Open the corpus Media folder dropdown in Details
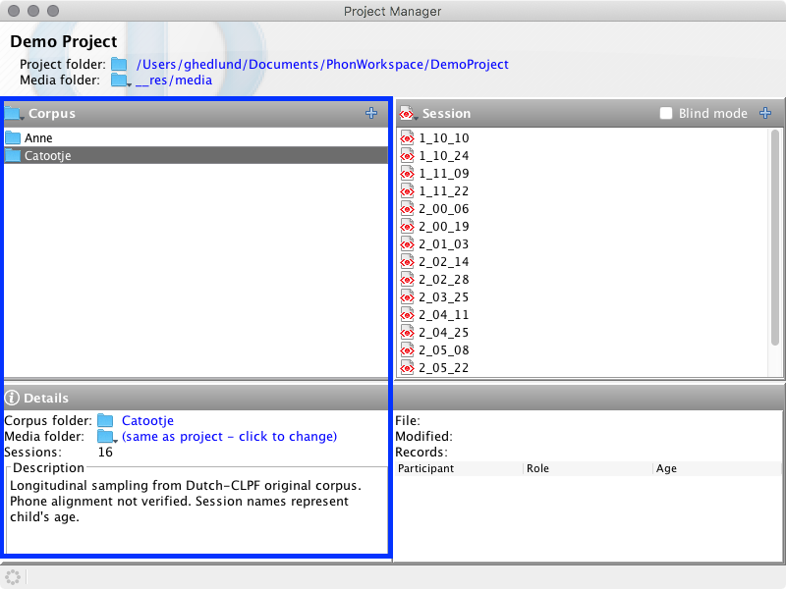Viewport: 786px width, 589px height. pos(107,437)
